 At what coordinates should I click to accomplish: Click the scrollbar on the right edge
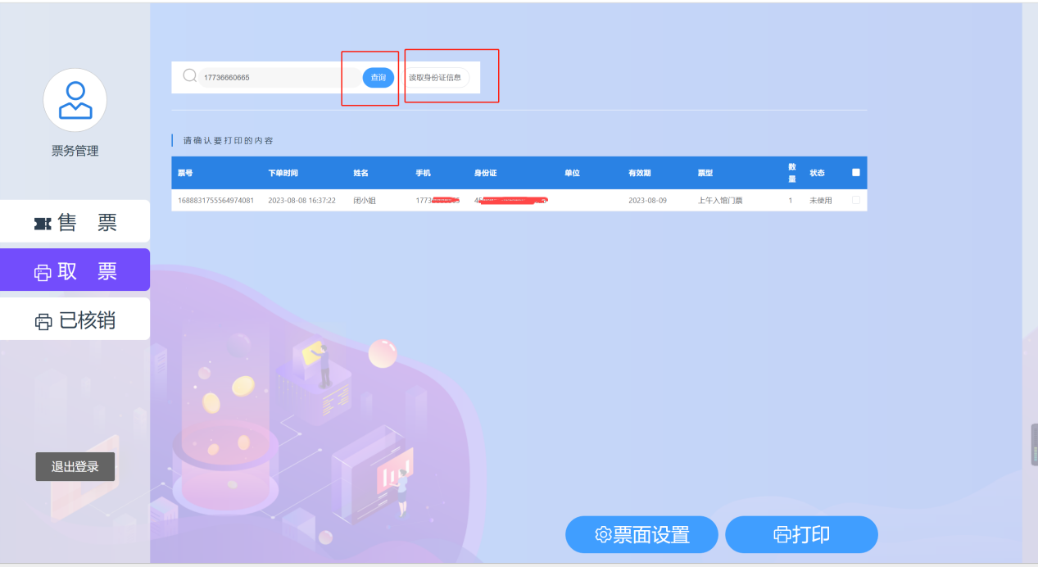pyautogui.click(x=1033, y=442)
